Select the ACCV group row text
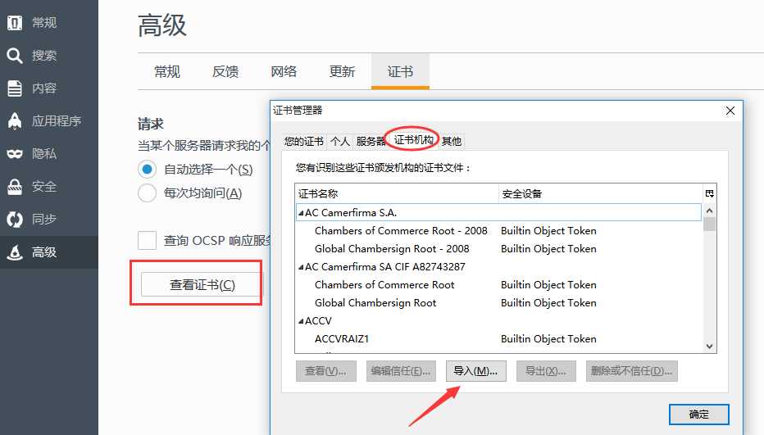Screen dimensions: 764x435 click(318, 321)
